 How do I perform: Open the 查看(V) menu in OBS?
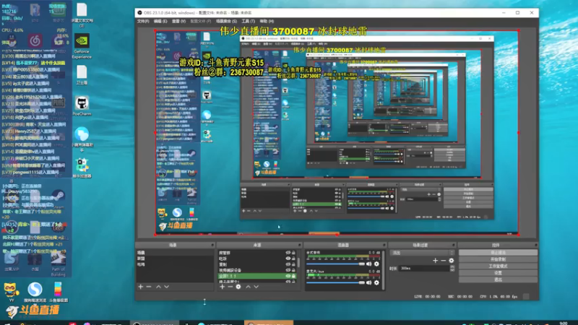coord(178,22)
